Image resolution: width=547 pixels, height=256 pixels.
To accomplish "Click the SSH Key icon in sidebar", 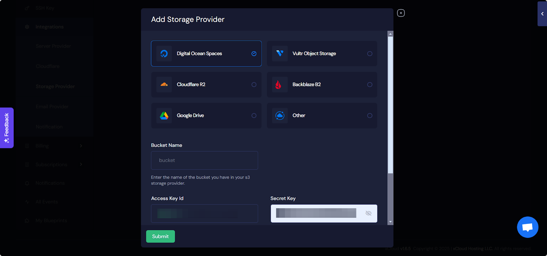I will pos(27,8).
